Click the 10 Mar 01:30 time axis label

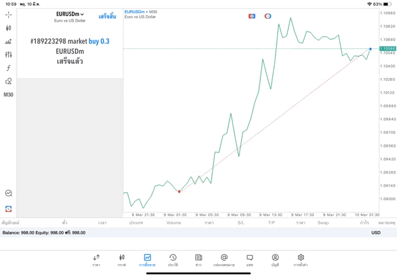367,215
